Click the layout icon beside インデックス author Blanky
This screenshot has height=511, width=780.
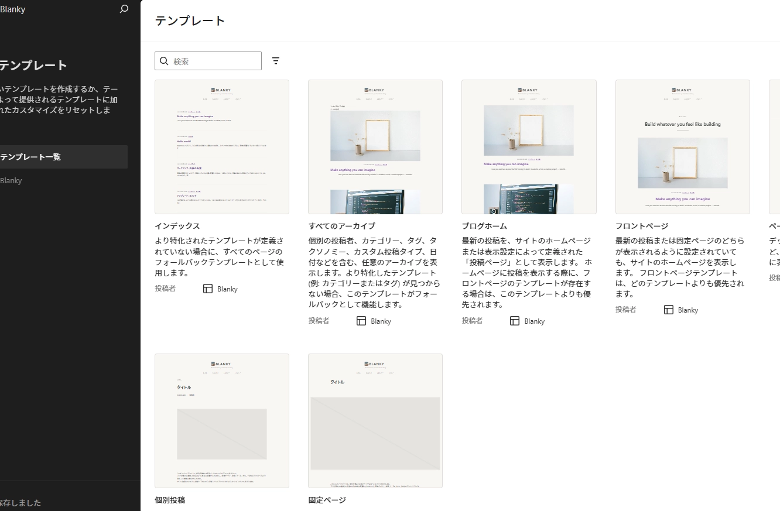(x=208, y=289)
